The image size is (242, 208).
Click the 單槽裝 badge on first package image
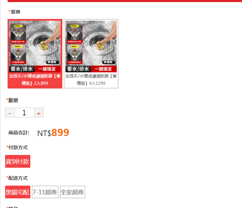pyautogui.click(x=53, y=62)
